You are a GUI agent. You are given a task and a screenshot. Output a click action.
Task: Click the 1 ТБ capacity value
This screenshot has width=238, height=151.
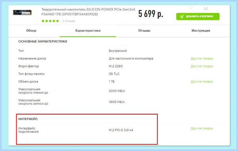point(111,81)
